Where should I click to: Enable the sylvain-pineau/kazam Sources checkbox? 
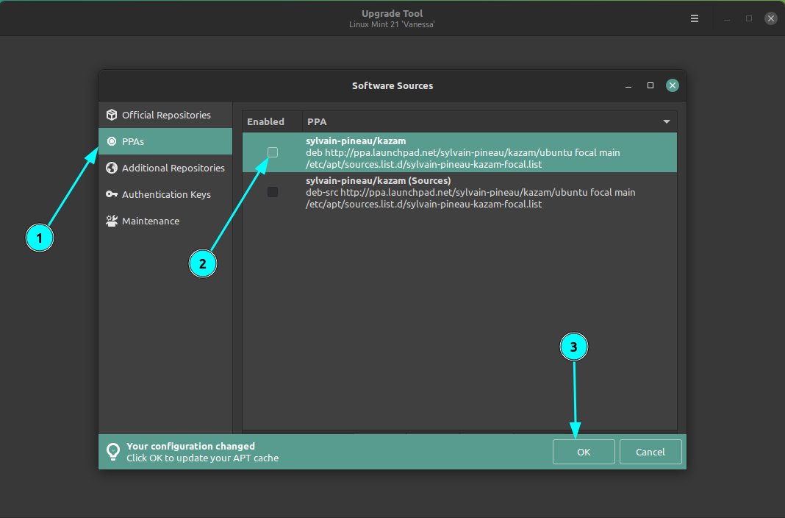[x=273, y=192]
